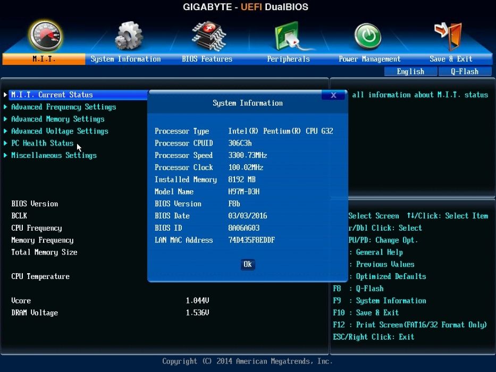Open the Power Management tab
The image size is (496, 372).
pos(369,59)
